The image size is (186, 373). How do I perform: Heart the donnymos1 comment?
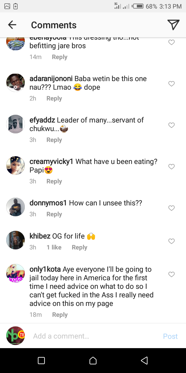click(172, 208)
